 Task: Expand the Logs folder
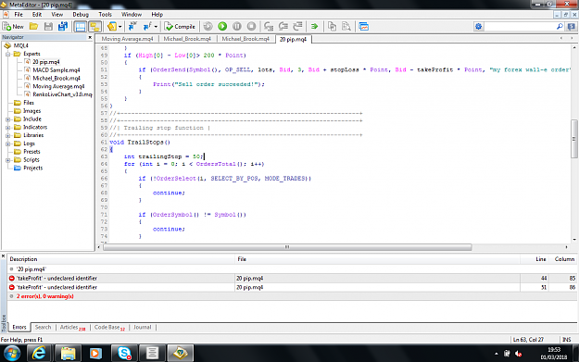7,144
